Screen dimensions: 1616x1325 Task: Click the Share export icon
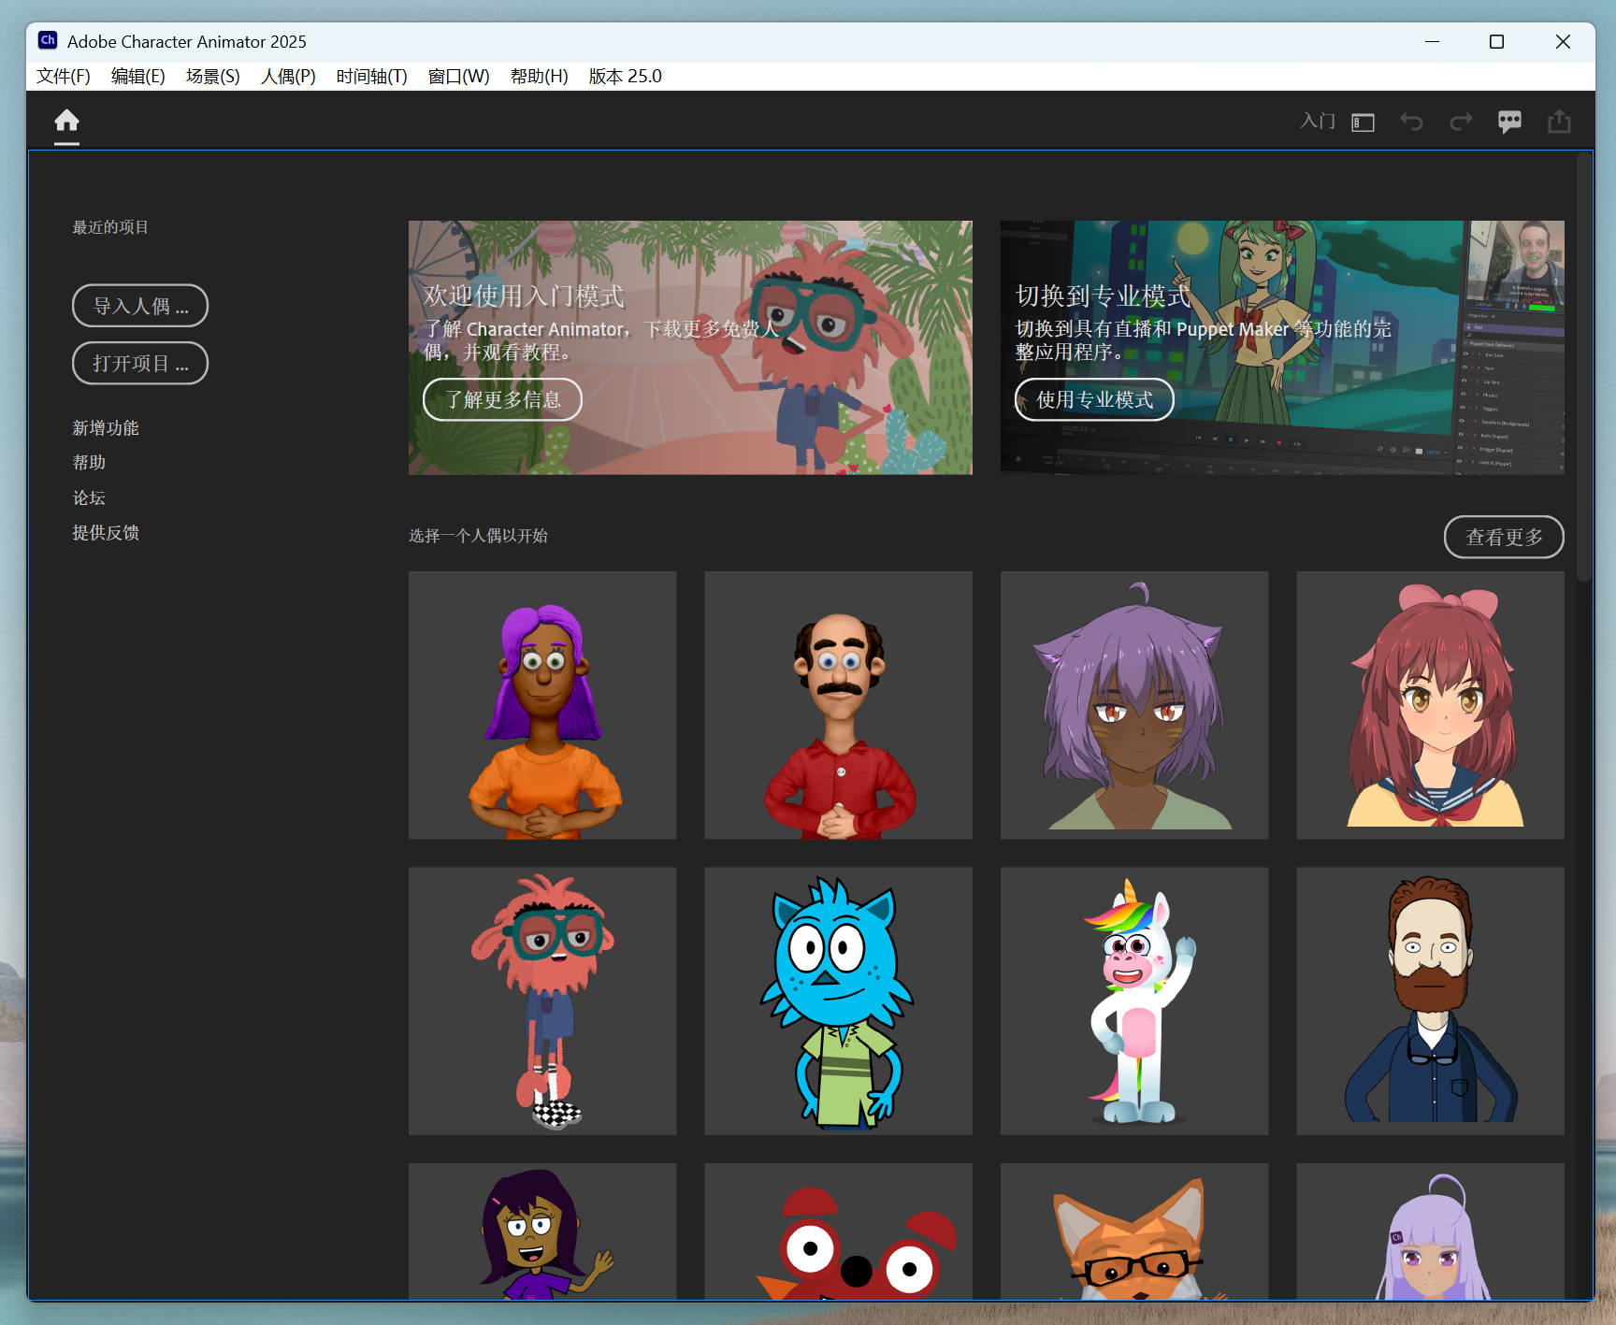(1559, 122)
